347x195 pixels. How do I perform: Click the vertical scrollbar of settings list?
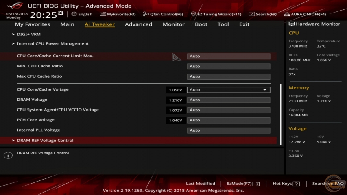click(281, 114)
